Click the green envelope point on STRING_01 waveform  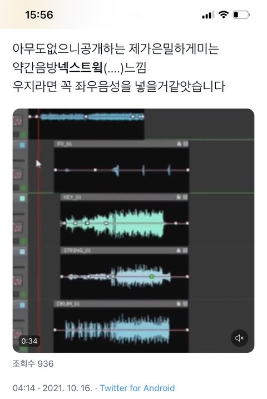[x=151, y=276]
